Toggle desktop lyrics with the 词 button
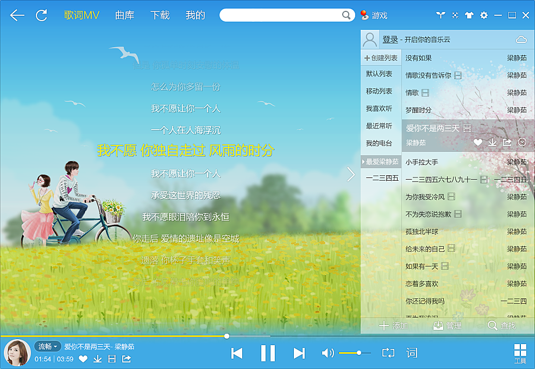The image size is (535, 369). [412, 353]
